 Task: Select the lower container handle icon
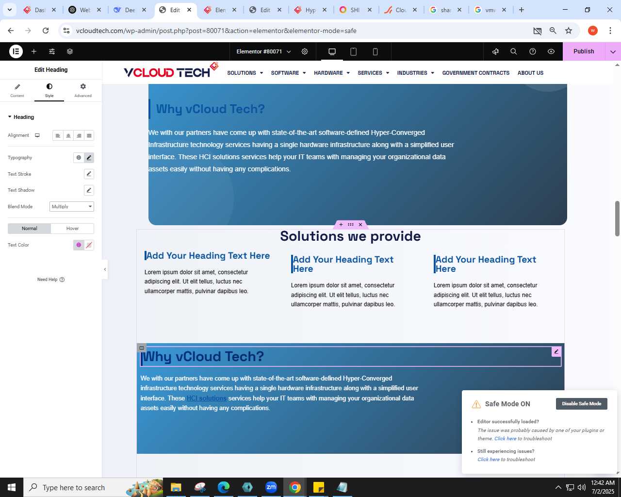142,348
